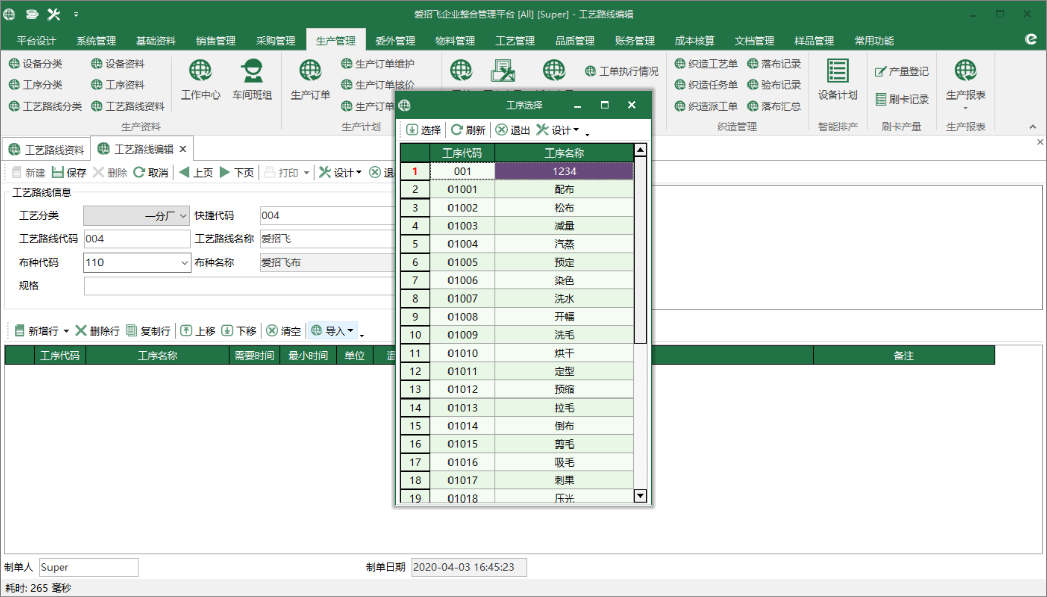The image size is (1047, 597).
Task: Click the 快捷代码 input field
Action: 327,216
